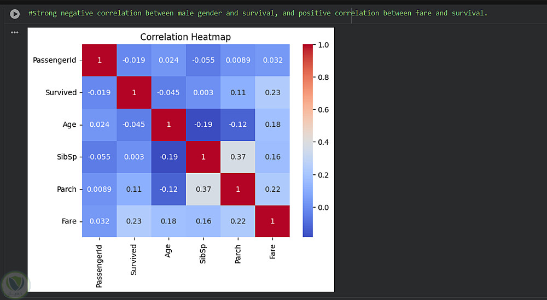Click the 0.0 tick label on the color bar

pyautogui.click(x=323, y=207)
